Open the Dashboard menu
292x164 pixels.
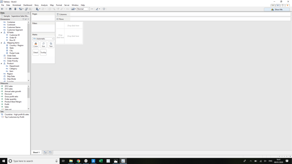tap(28, 5)
